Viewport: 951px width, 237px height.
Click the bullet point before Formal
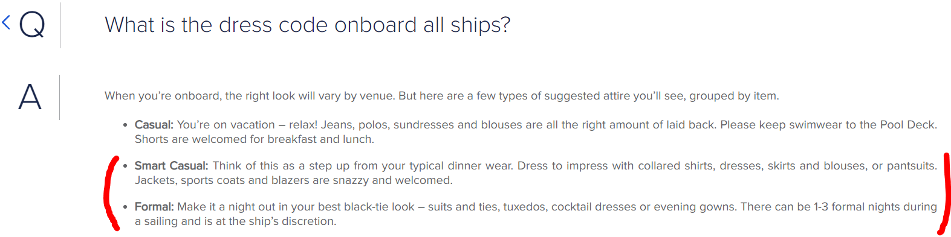125,207
